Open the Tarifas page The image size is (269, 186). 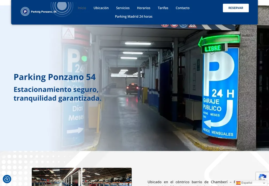[163, 8]
